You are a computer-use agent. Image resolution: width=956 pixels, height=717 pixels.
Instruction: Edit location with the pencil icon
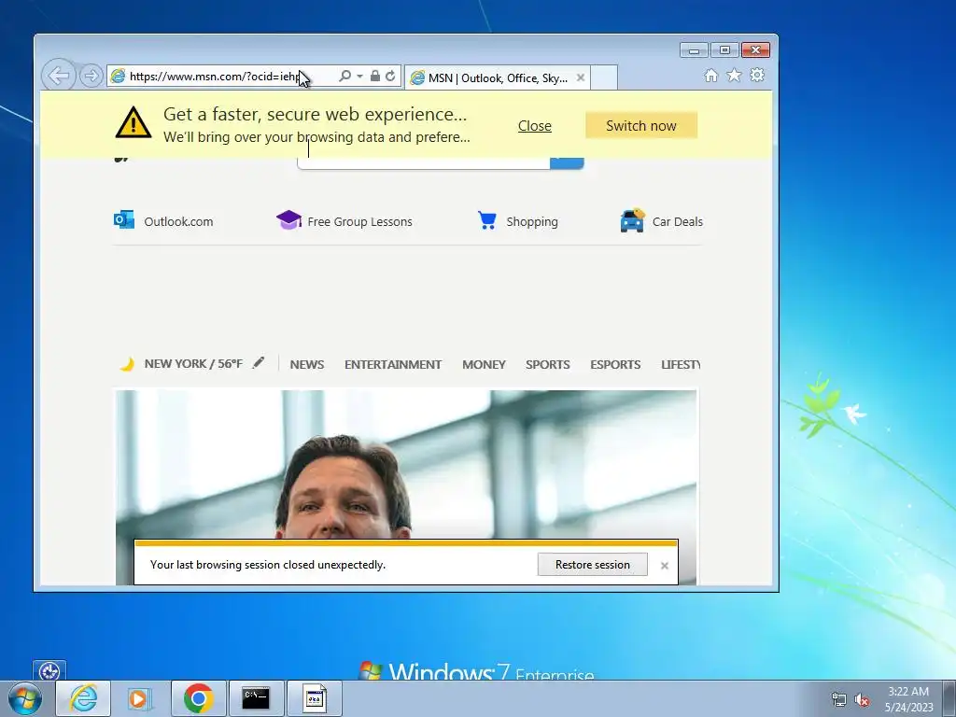(x=259, y=363)
